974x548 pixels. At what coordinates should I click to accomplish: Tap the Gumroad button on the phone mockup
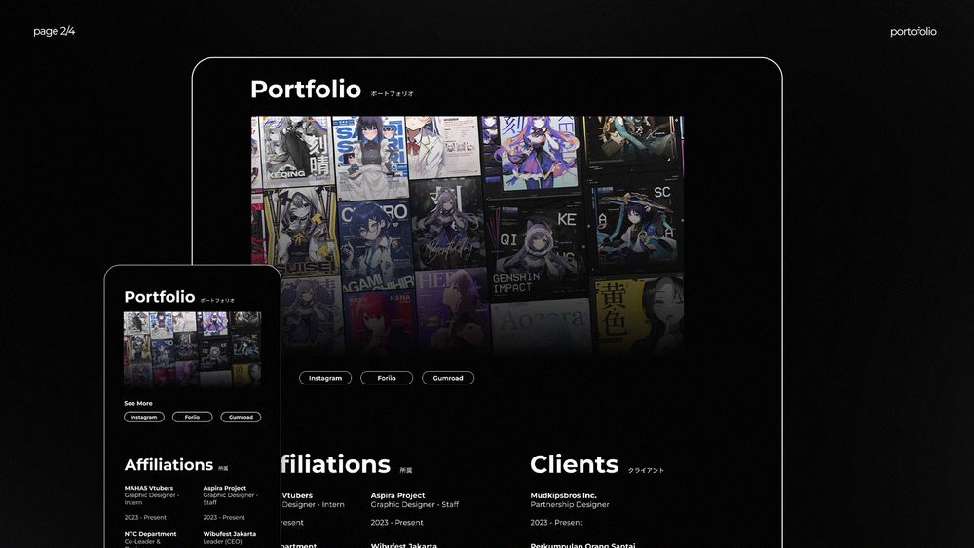241,417
